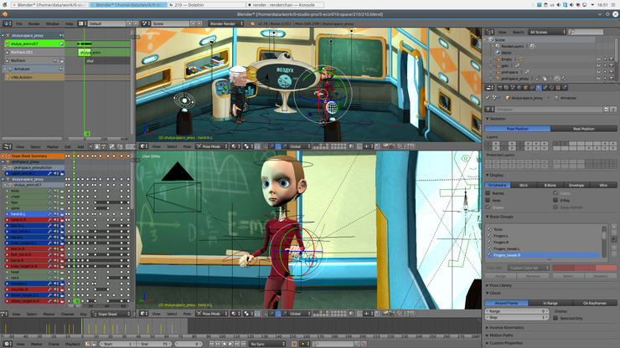Toggle Ghost Selected Only checkbox
Viewport: 620px width, 348px height.
[555, 318]
